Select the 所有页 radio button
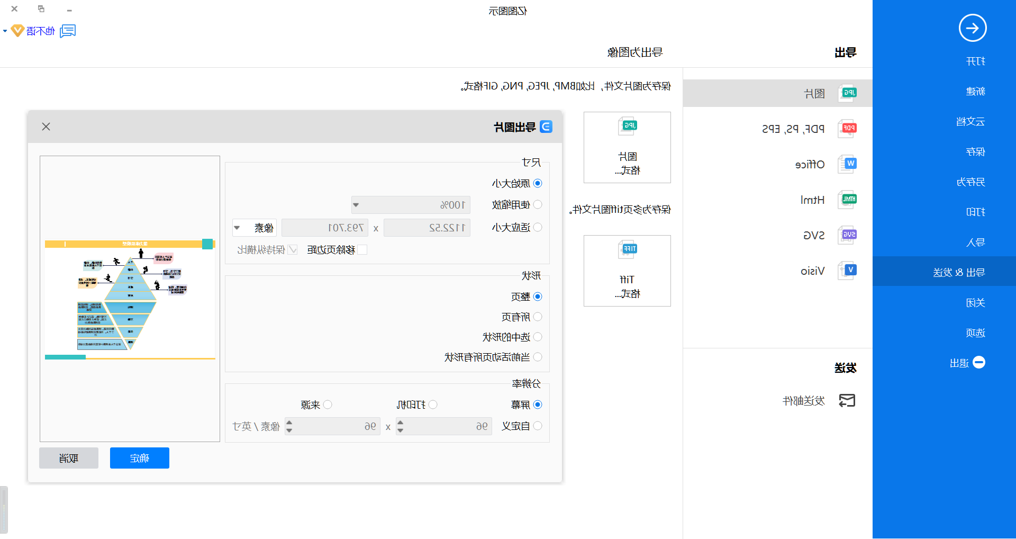The image size is (1016, 539). coord(538,317)
